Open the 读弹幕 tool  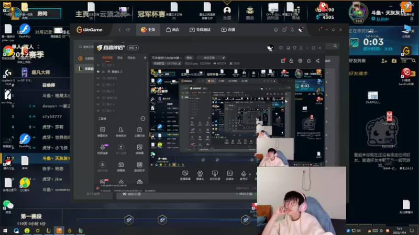pos(139,149)
